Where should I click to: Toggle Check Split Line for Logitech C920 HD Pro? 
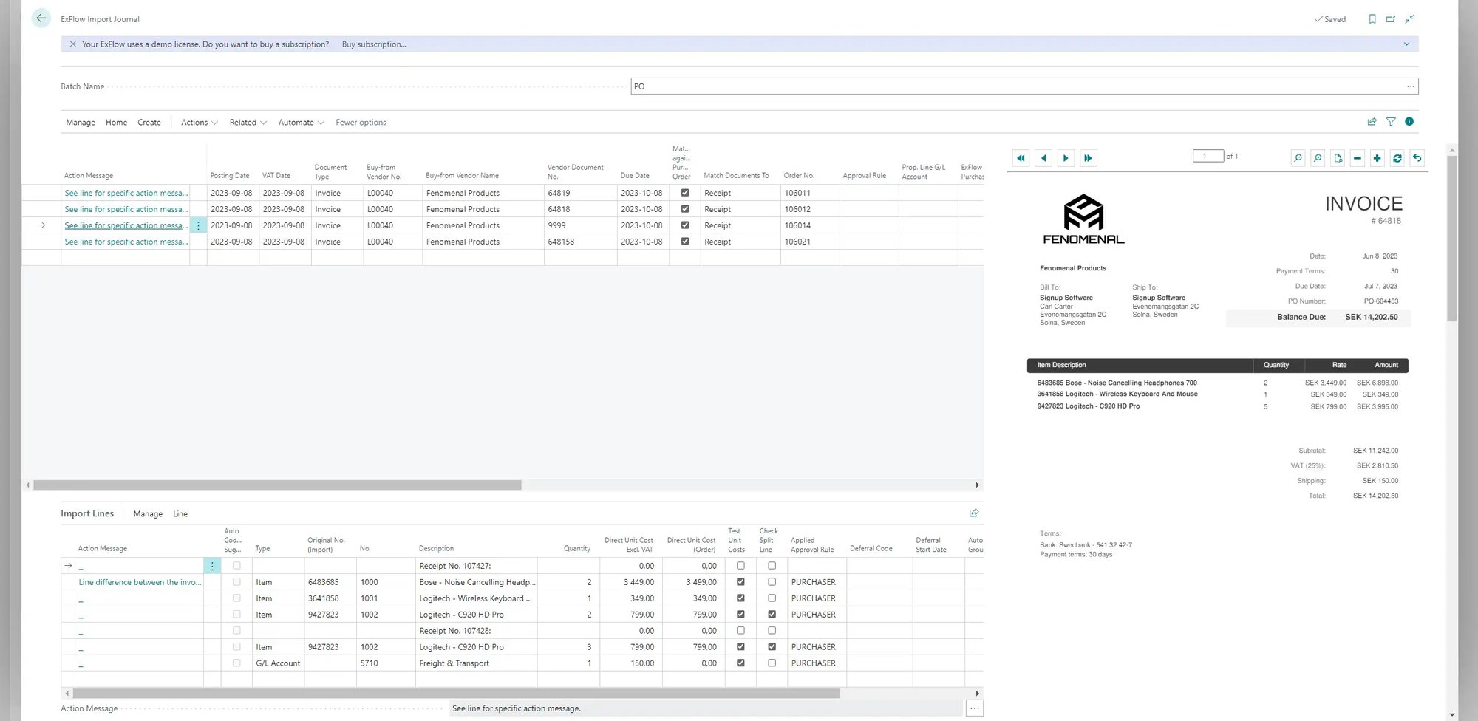772,614
